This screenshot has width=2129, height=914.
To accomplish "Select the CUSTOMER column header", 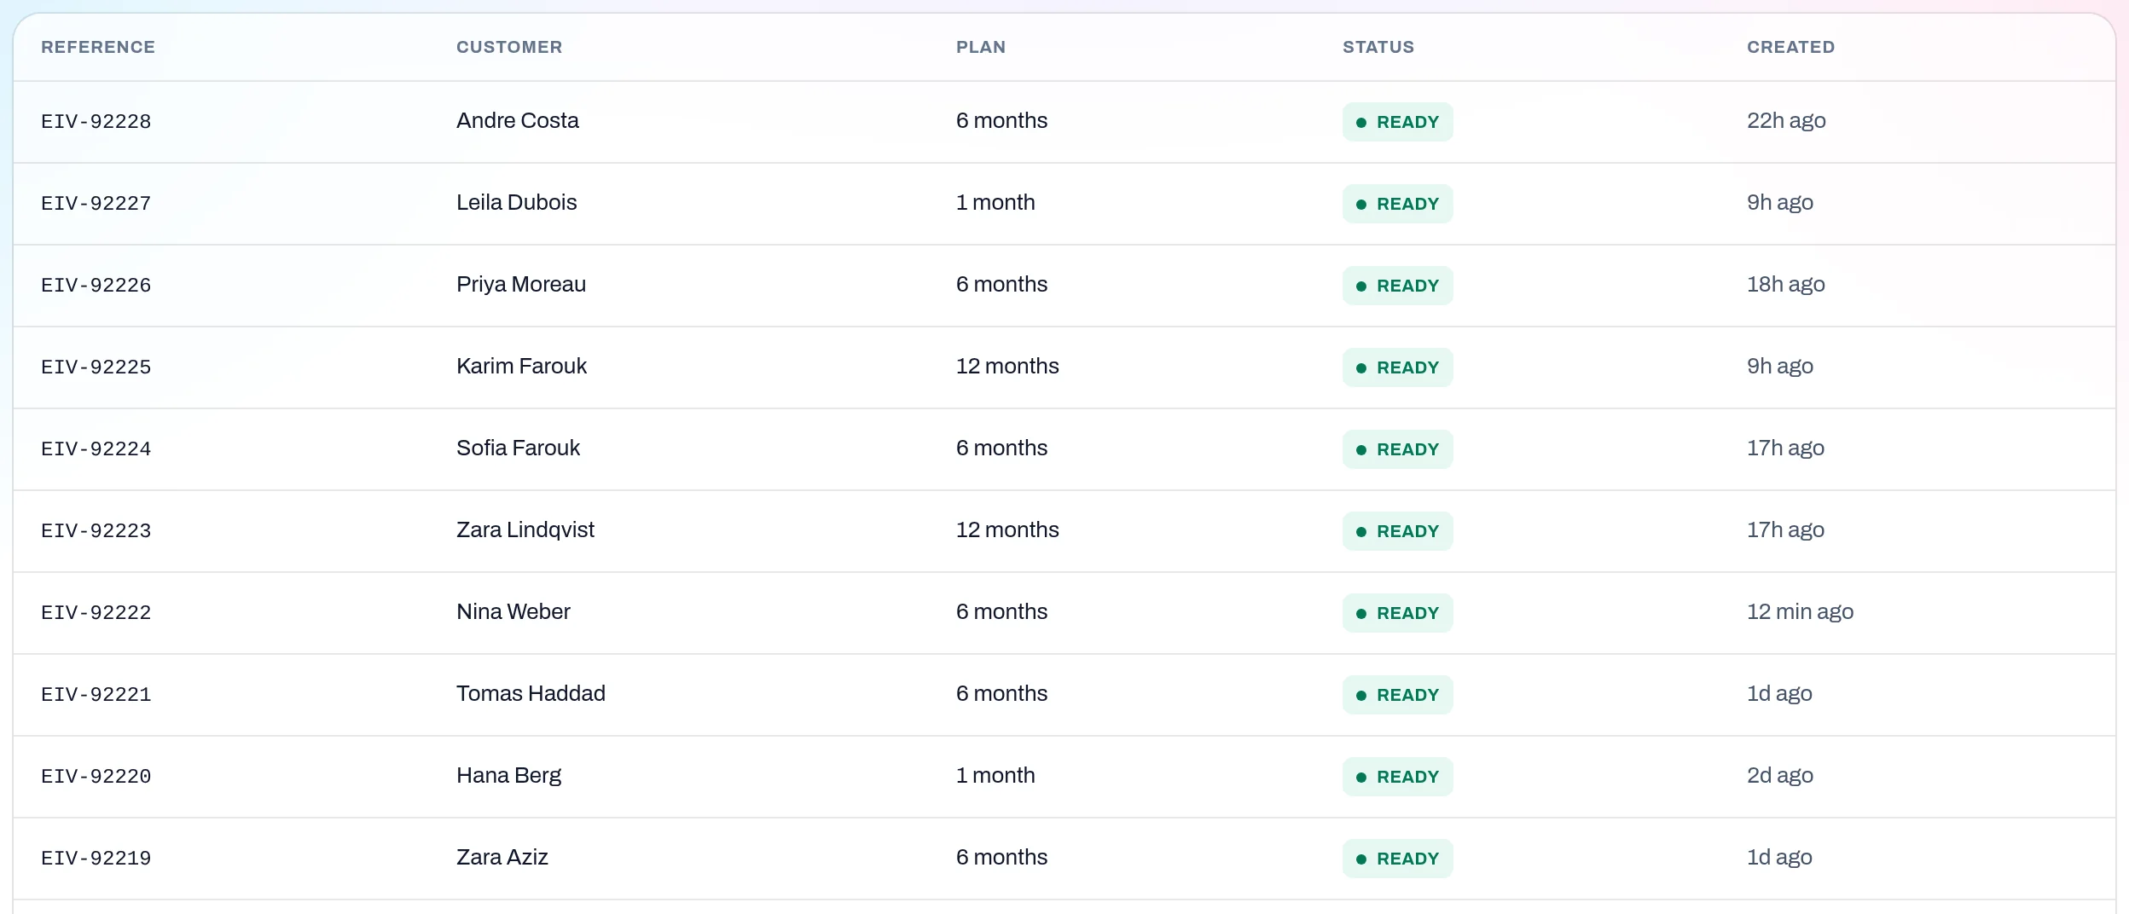I will (509, 47).
